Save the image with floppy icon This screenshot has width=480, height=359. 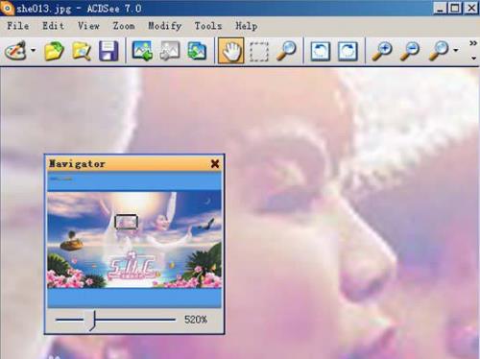click(x=108, y=51)
